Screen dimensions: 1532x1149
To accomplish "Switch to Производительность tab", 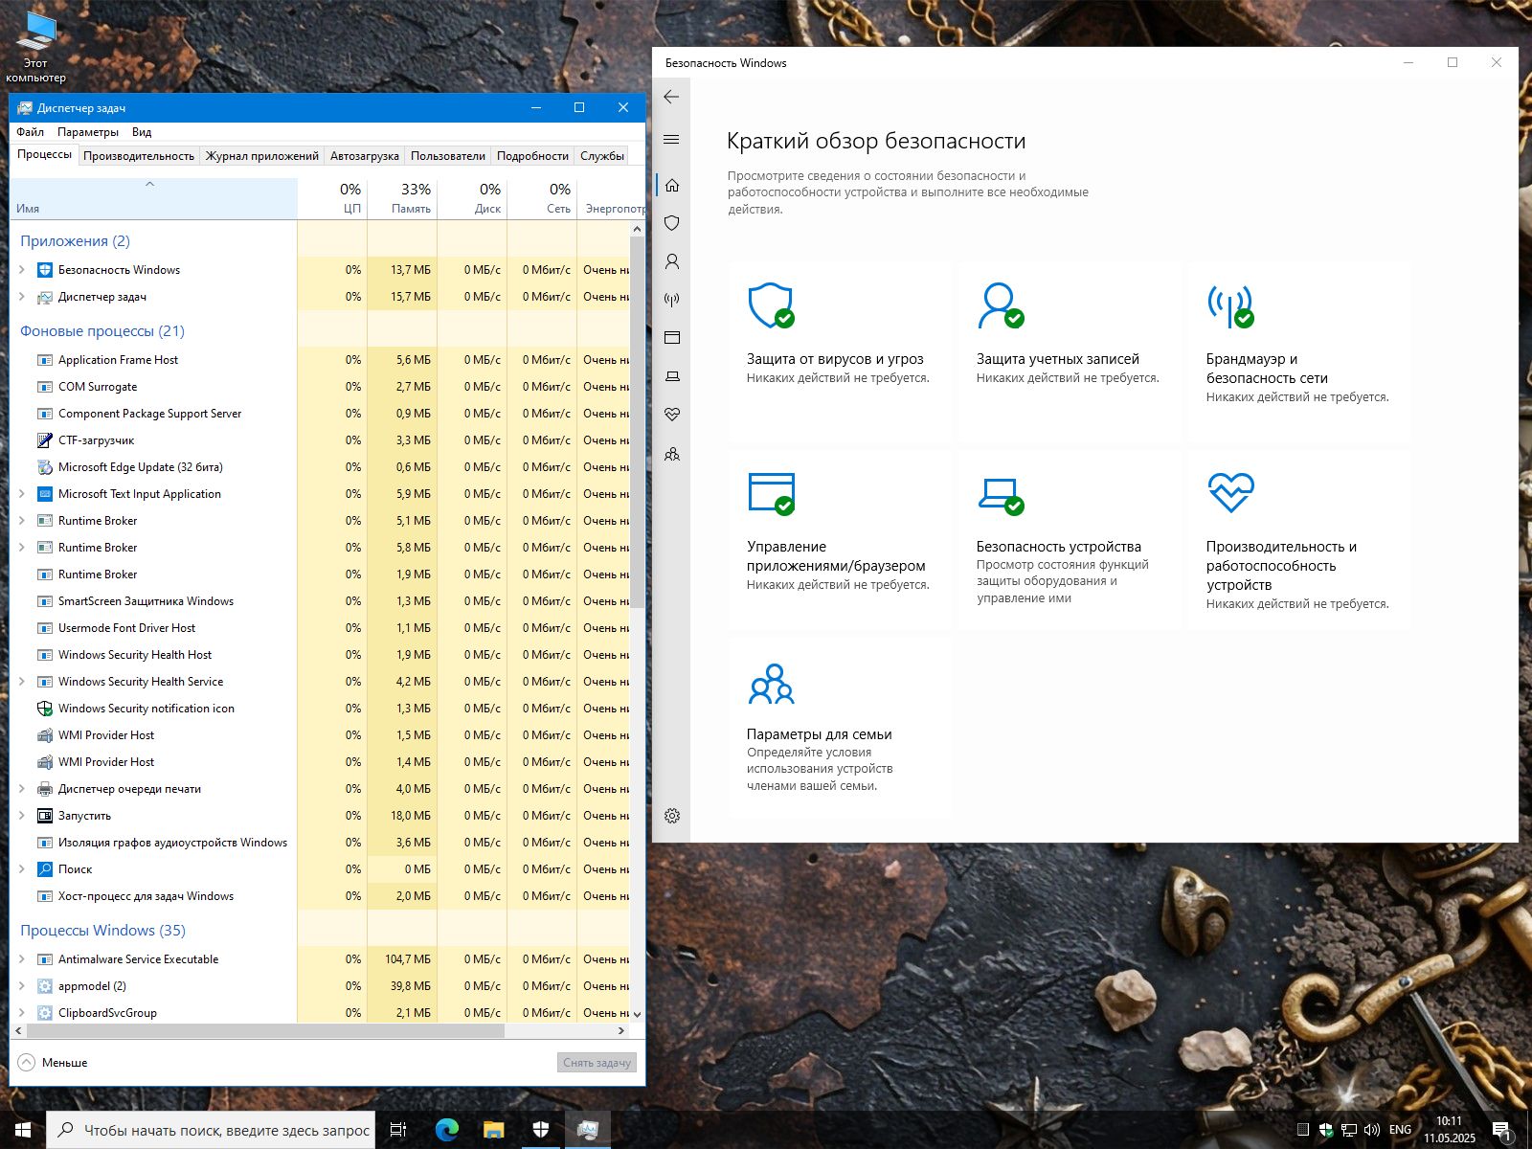I will pos(139,156).
